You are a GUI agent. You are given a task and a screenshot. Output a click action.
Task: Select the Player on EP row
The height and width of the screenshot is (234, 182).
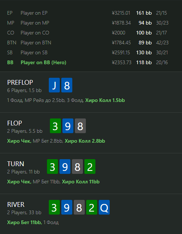point(87,13)
